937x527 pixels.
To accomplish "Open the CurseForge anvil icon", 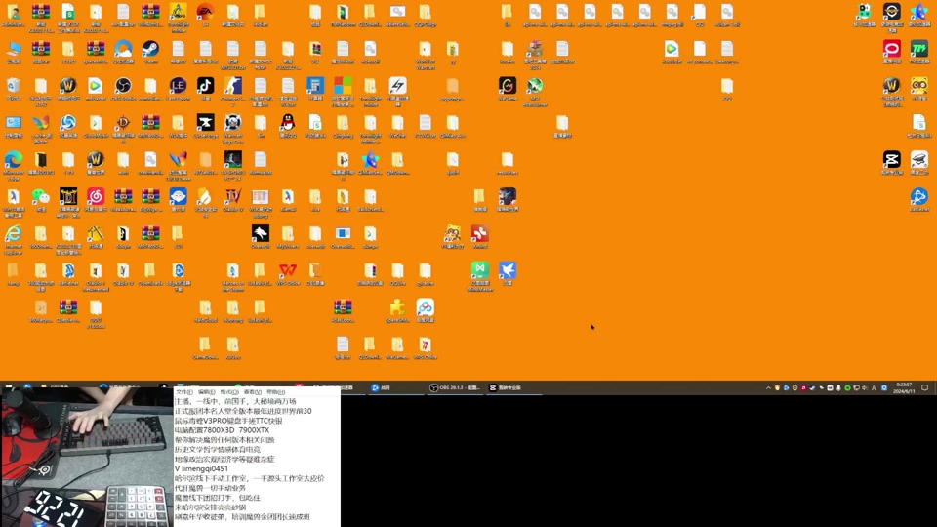I will (206, 123).
